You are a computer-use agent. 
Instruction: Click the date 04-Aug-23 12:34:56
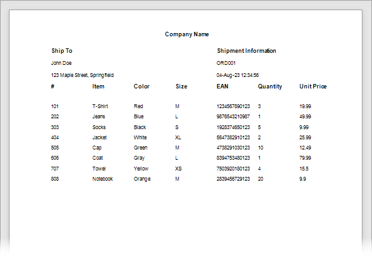(238, 75)
